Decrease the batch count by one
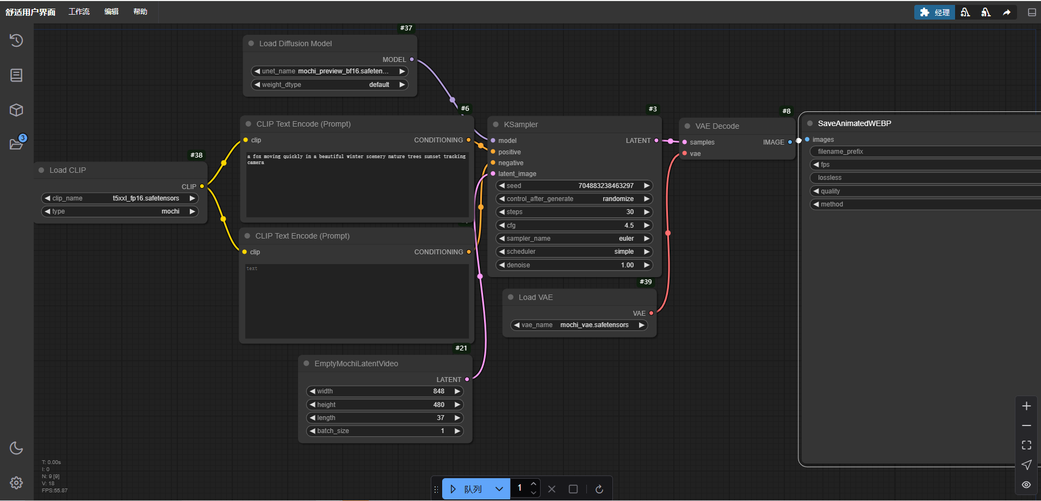 tap(534, 493)
